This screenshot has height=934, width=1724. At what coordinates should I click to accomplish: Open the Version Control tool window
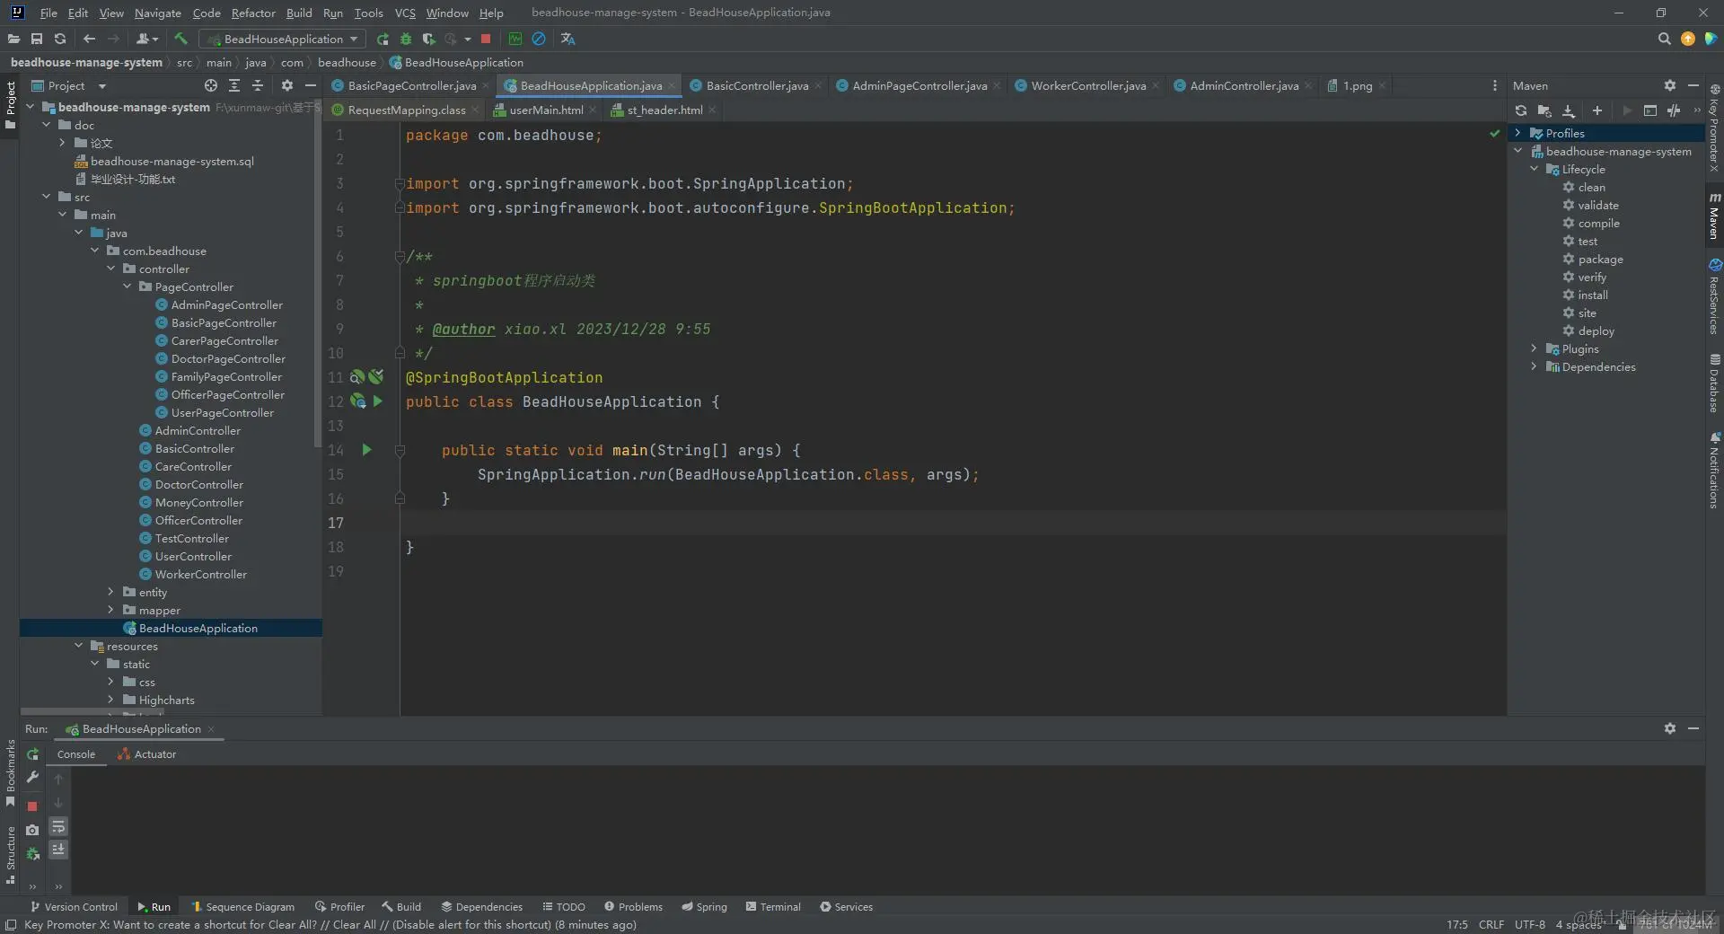tap(74, 907)
